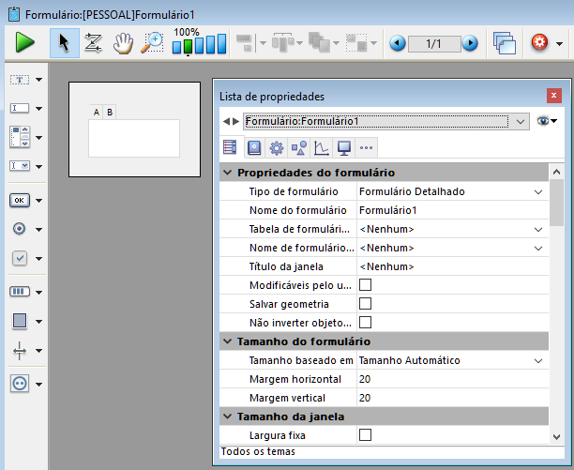Switch to the gear settings property tab
Image resolution: width=574 pixels, height=470 pixels.
pos(276,147)
